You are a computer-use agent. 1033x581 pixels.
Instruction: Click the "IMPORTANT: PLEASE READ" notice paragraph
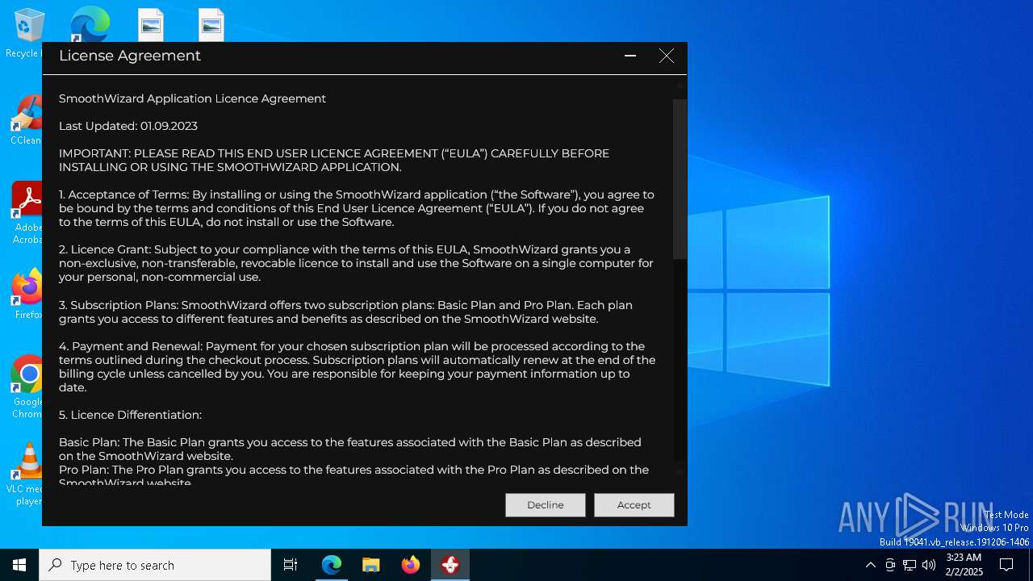pyautogui.click(x=334, y=161)
